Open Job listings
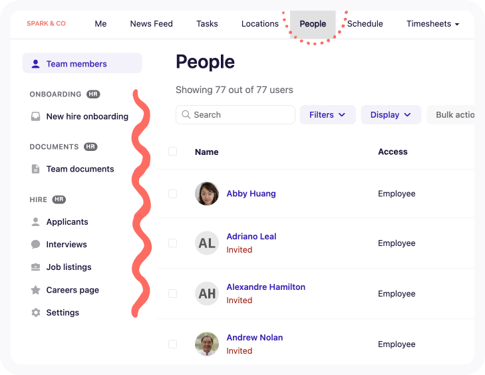485x375 pixels. click(x=69, y=267)
